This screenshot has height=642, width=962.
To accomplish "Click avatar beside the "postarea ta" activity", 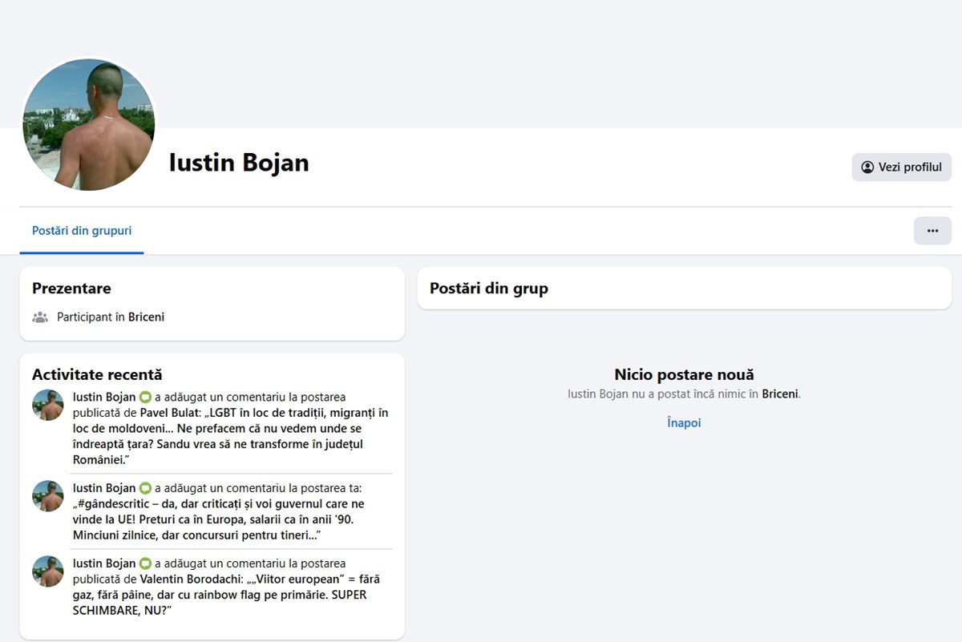I will coord(48,496).
